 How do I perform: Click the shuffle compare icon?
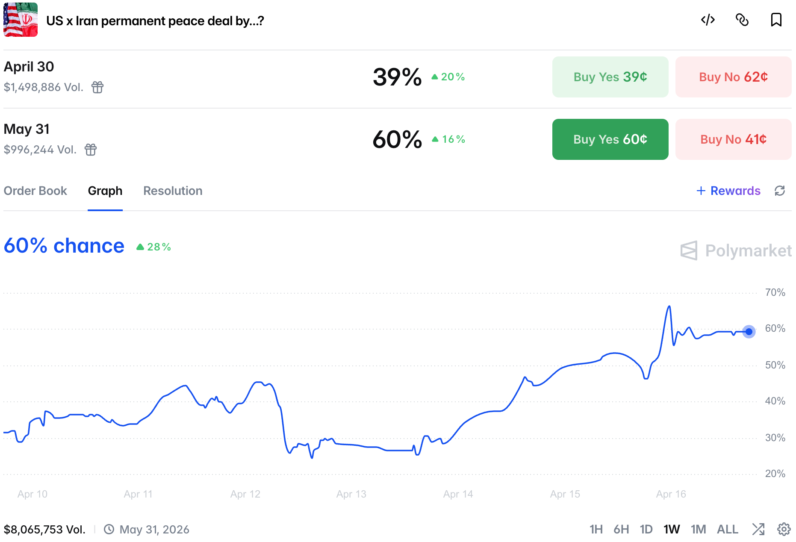(x=758, y=529)
